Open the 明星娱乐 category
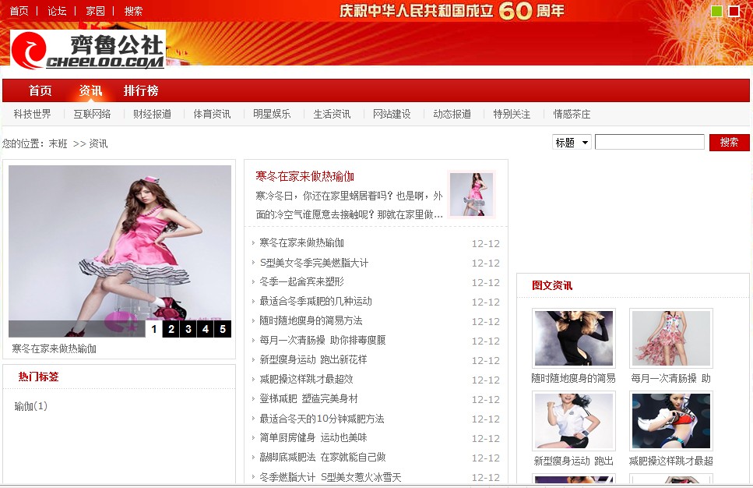 [272, 114]
